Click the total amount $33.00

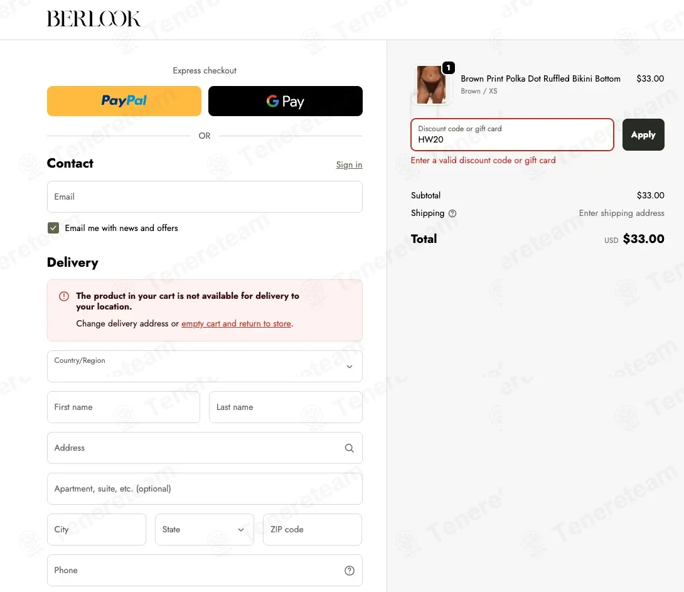pyautogui.click(x=643, y=239)
